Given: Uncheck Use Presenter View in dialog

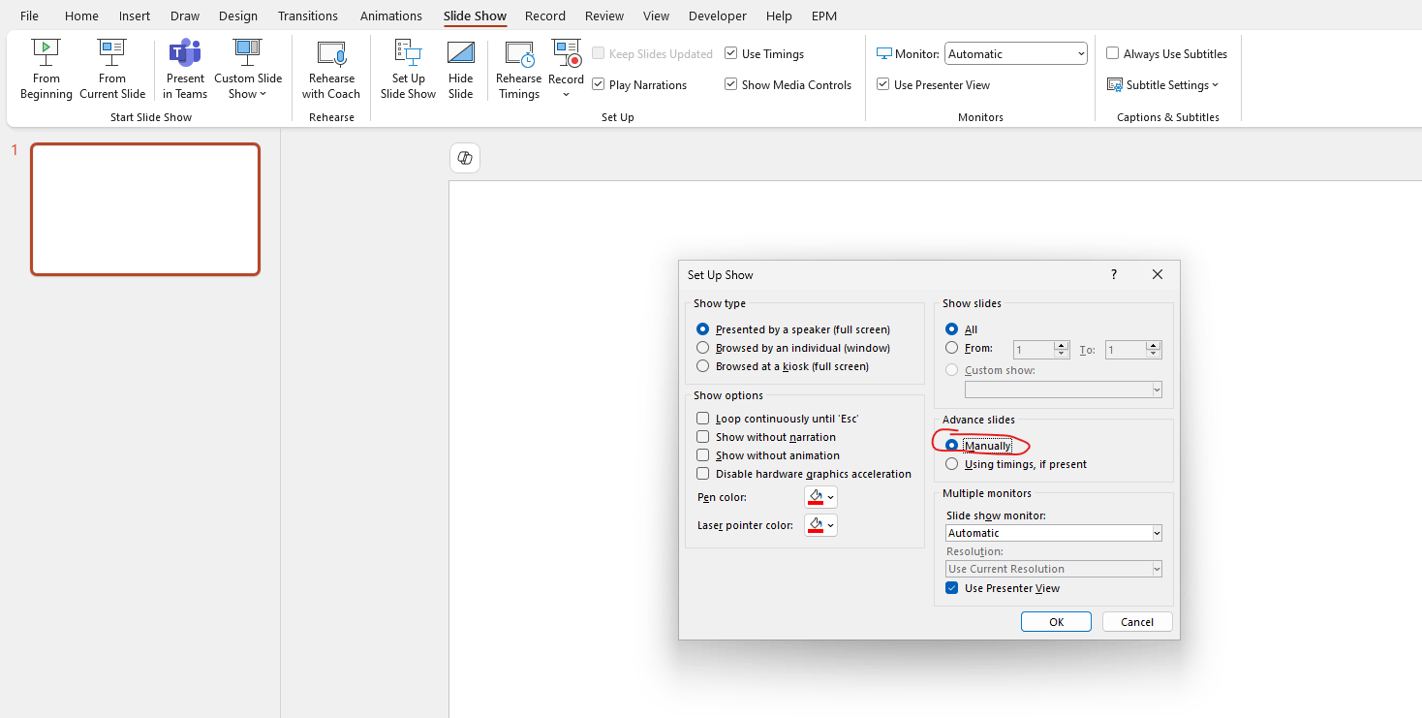Looking at the screenshot, I should pyautogui.click(x=952, y=588).
